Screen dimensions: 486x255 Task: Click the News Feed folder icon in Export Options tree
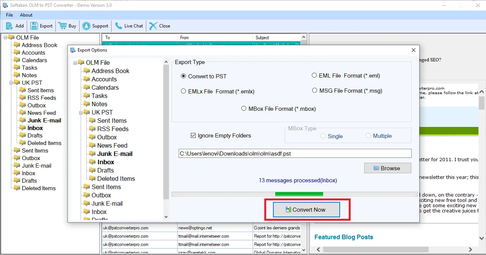(x=92, y=145)
